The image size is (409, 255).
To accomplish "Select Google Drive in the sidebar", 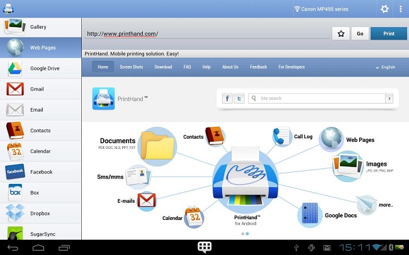I will tap(41, 68).
